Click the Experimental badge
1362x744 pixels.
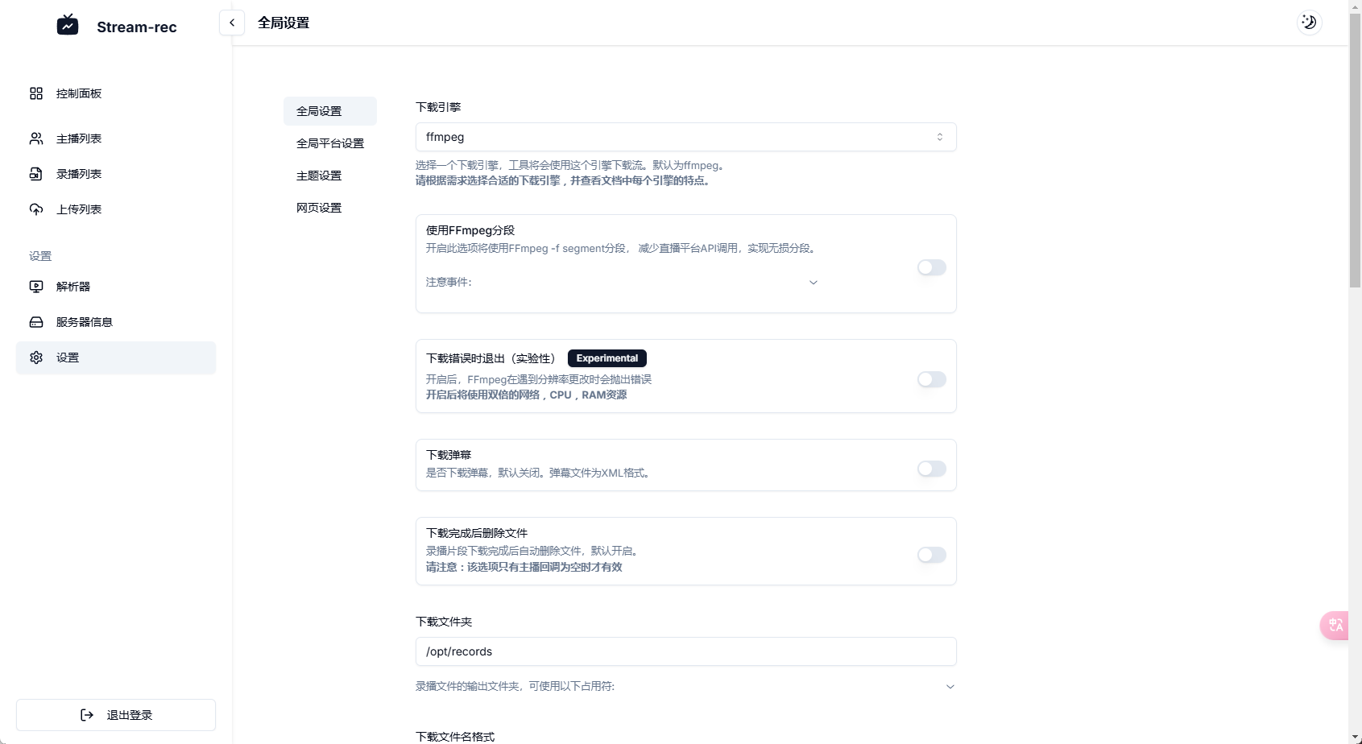607,358
